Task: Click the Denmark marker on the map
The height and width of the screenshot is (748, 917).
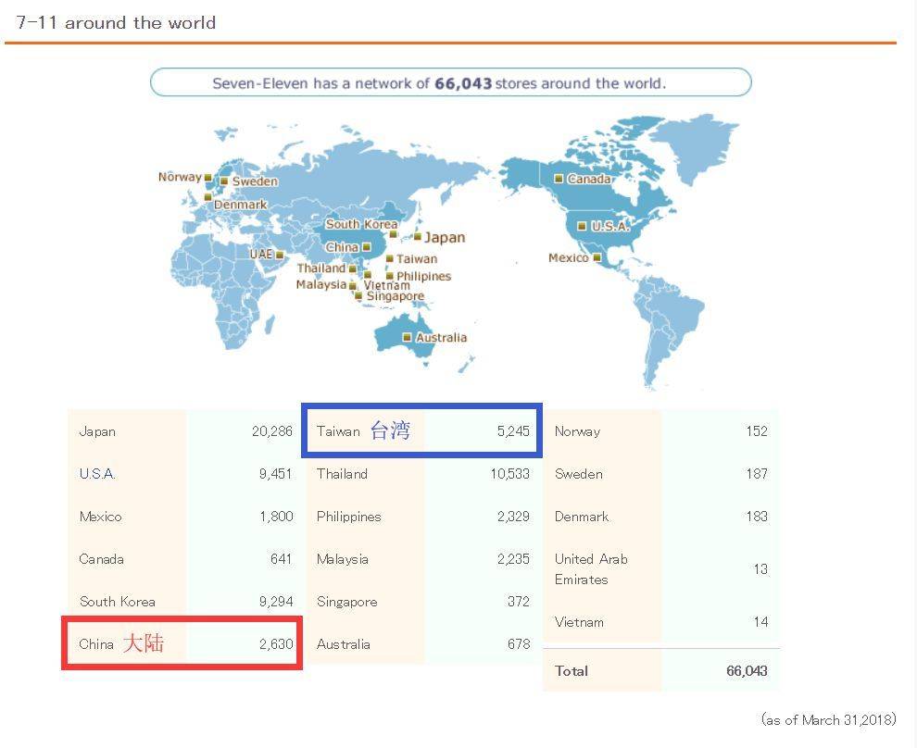Action: pos(207,197)
